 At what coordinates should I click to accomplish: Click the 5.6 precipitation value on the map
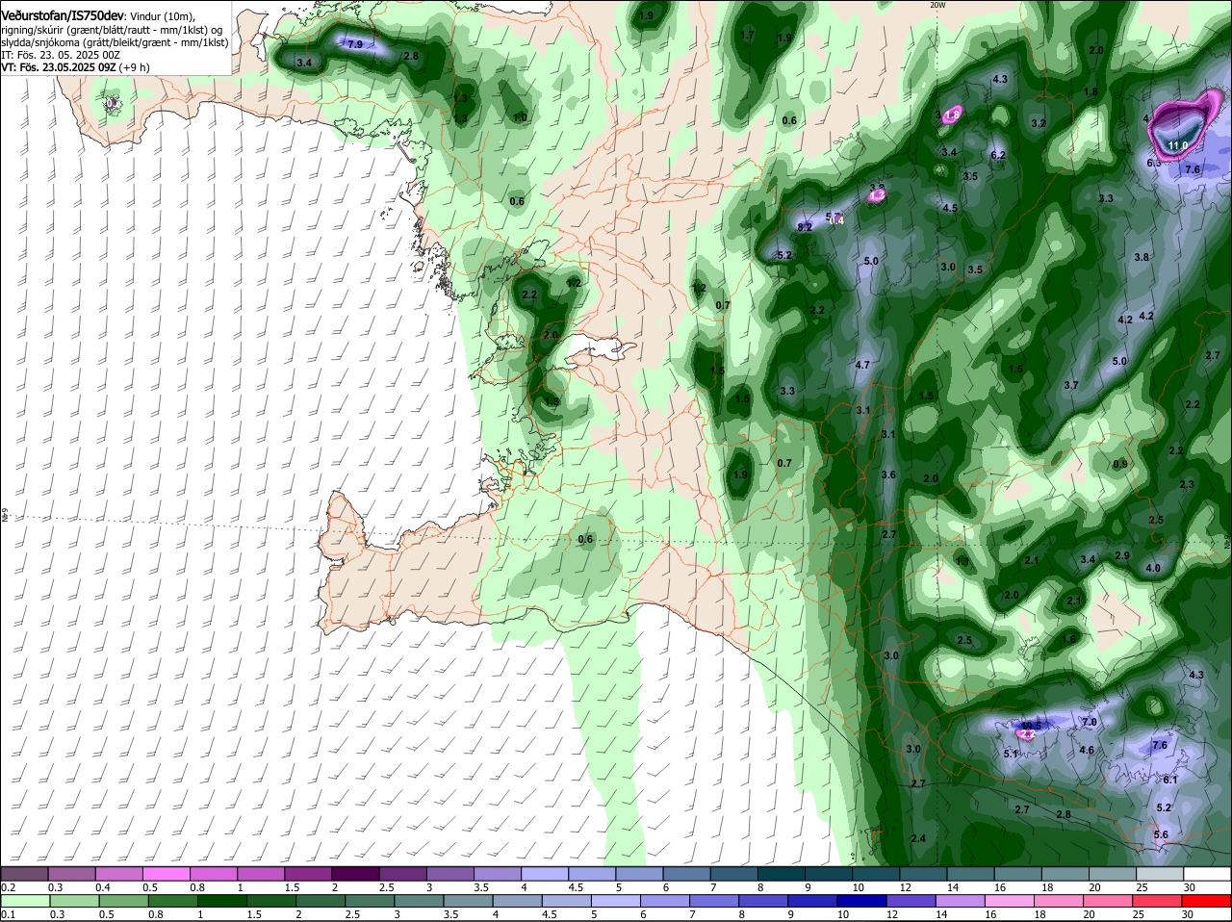tap(1161, 834)
